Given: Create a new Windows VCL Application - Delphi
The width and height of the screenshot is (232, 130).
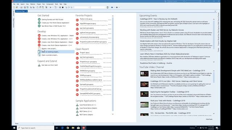Looking at the screenshot, I should pos(58,35).
